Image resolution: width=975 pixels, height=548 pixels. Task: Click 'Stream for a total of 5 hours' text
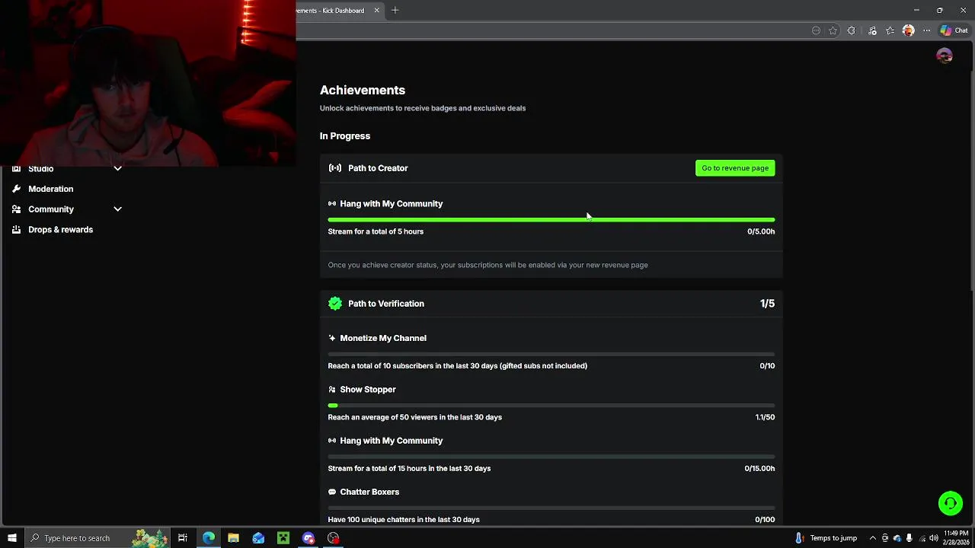coord(376,231)
